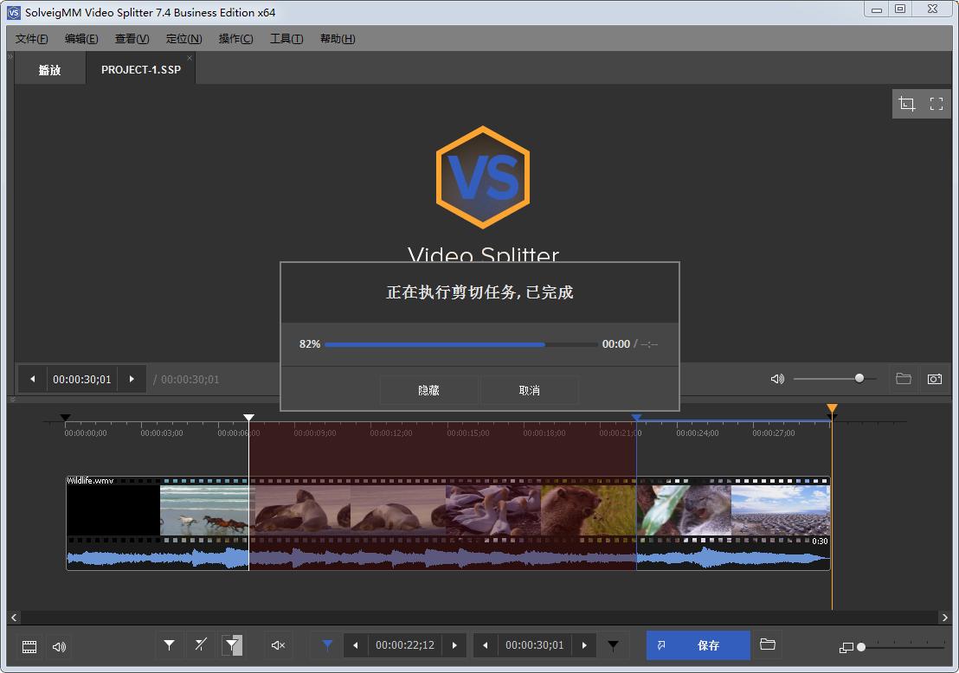The height and width of the screenshot is (673, 959).
Task: Toggle audio track visibility with the speaker icon
Action: tap(57, 646)
